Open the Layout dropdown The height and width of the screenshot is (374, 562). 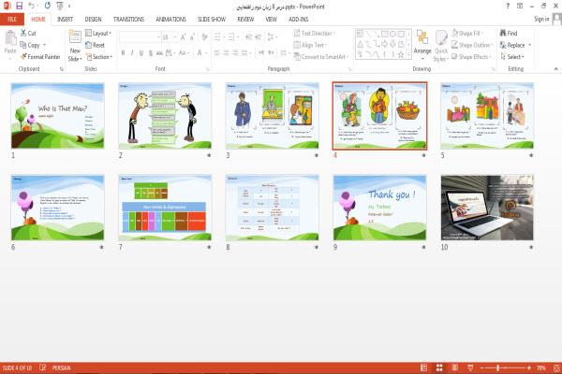(x=98, y=33)
